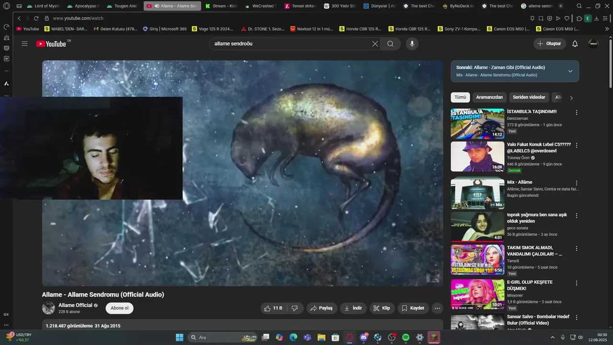Screen dimensions: 613x345
Task: Open Allame Official channel avatar
Action: 48,308
